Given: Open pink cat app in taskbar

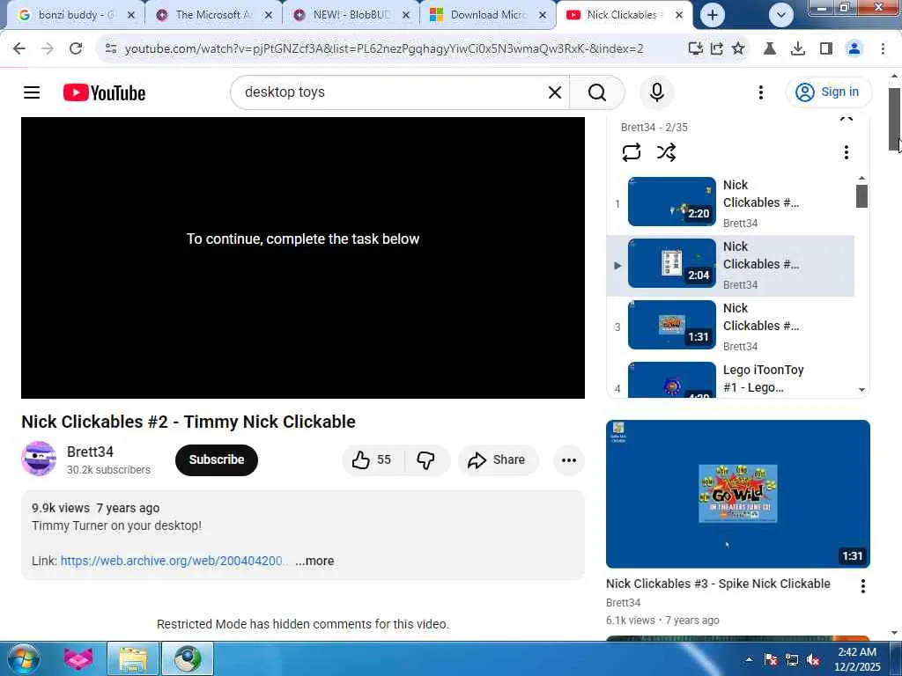Looking at the screenshot, I should click(78, 658).
